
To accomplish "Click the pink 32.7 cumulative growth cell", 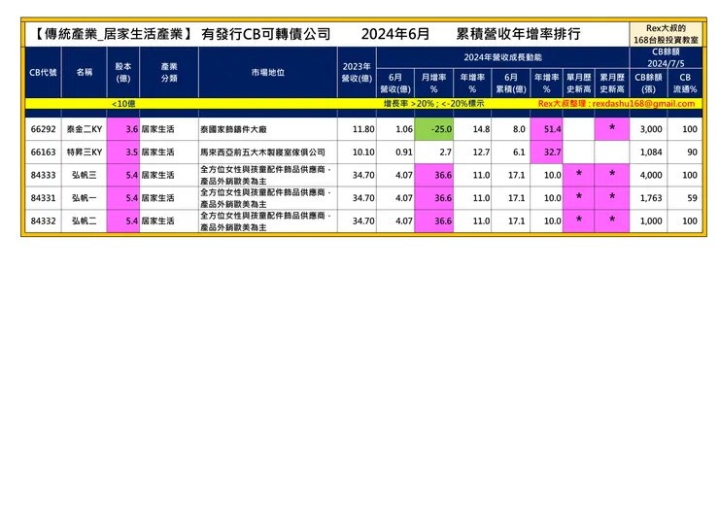I will point(547,152).
